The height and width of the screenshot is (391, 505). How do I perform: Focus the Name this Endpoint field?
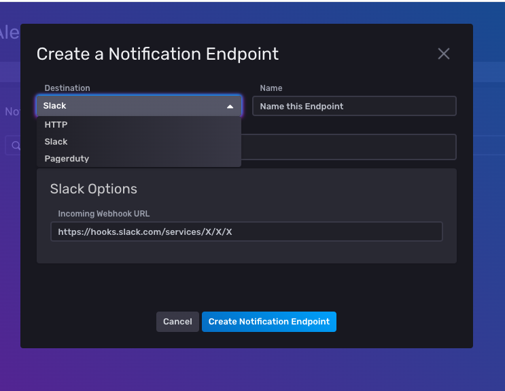click(x=354, y=106)
